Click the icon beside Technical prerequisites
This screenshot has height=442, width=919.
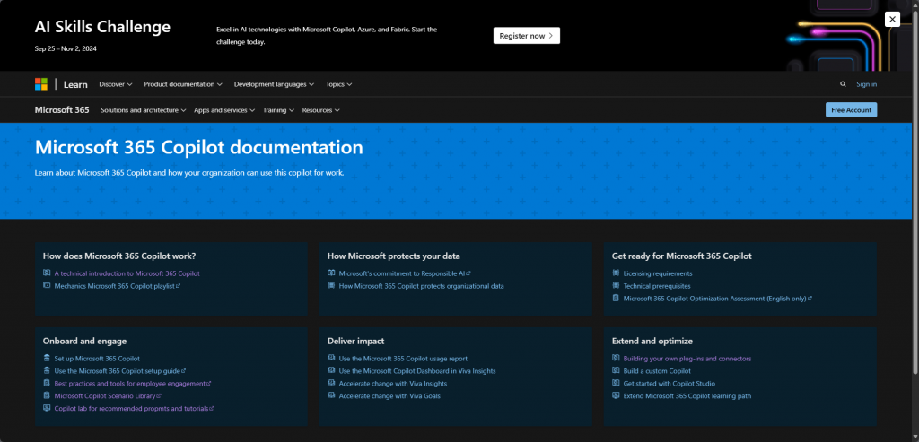tap(616, 285)
